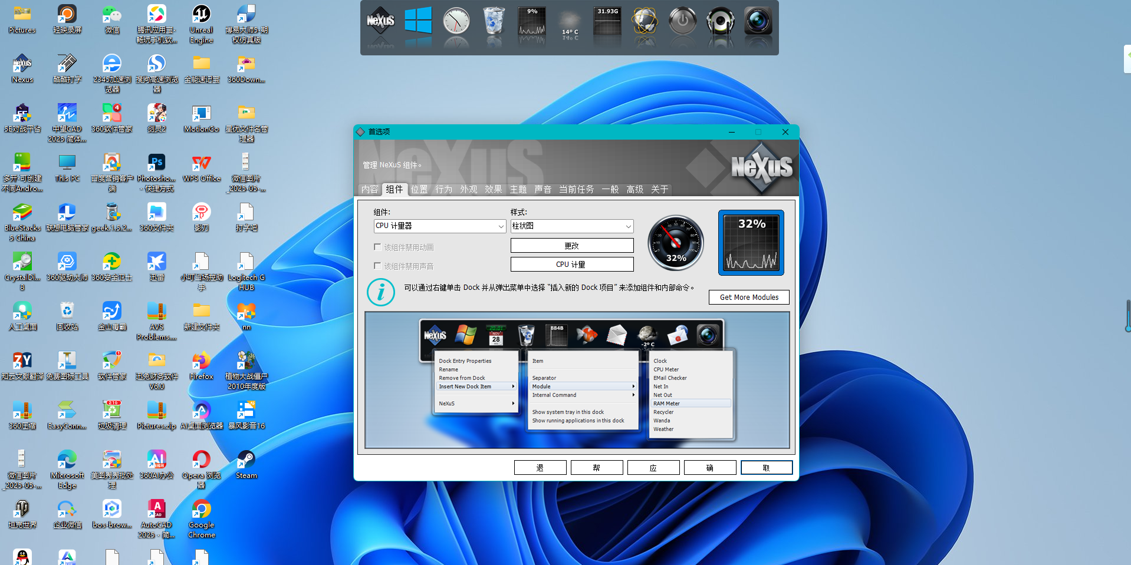
Task: Open the 高级 tab
Action: tap(635, 189)
